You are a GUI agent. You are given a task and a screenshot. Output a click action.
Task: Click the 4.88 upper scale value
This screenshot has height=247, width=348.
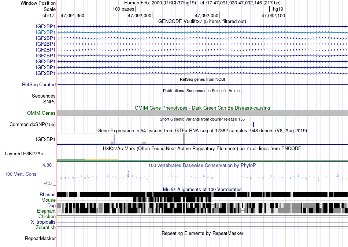click(x=47, y=165)
